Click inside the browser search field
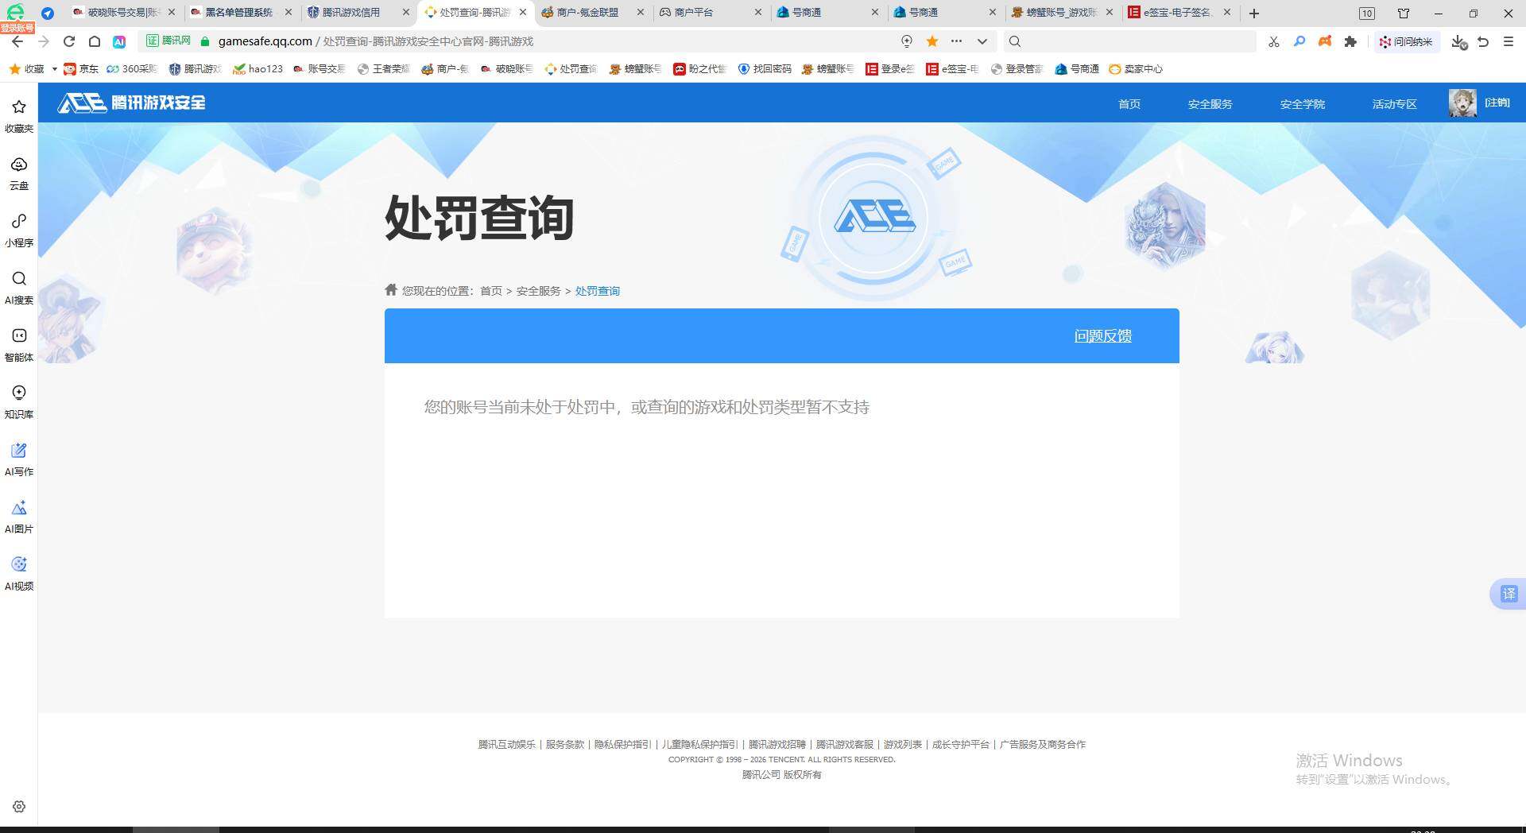 1129,41
